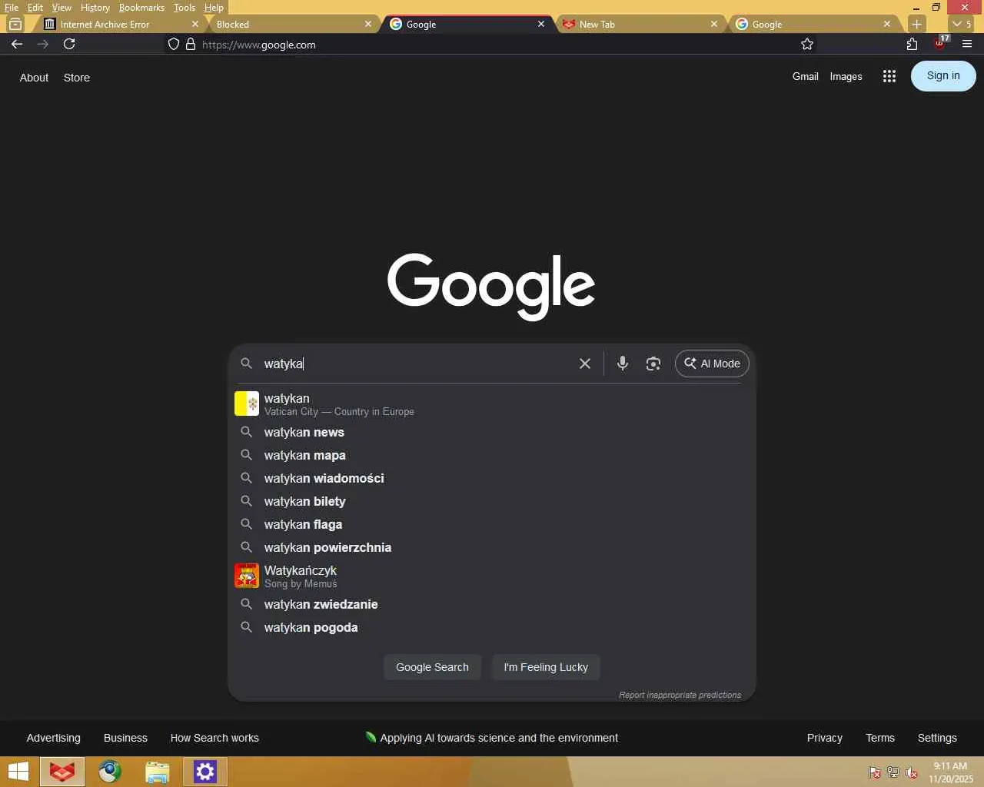The width and height of the screenshot is (984, 787).
Task: Open the Edit menu
Action: pos(35,8)
